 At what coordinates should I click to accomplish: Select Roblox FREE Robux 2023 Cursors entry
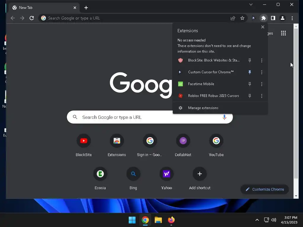click(x=209, y=96)
